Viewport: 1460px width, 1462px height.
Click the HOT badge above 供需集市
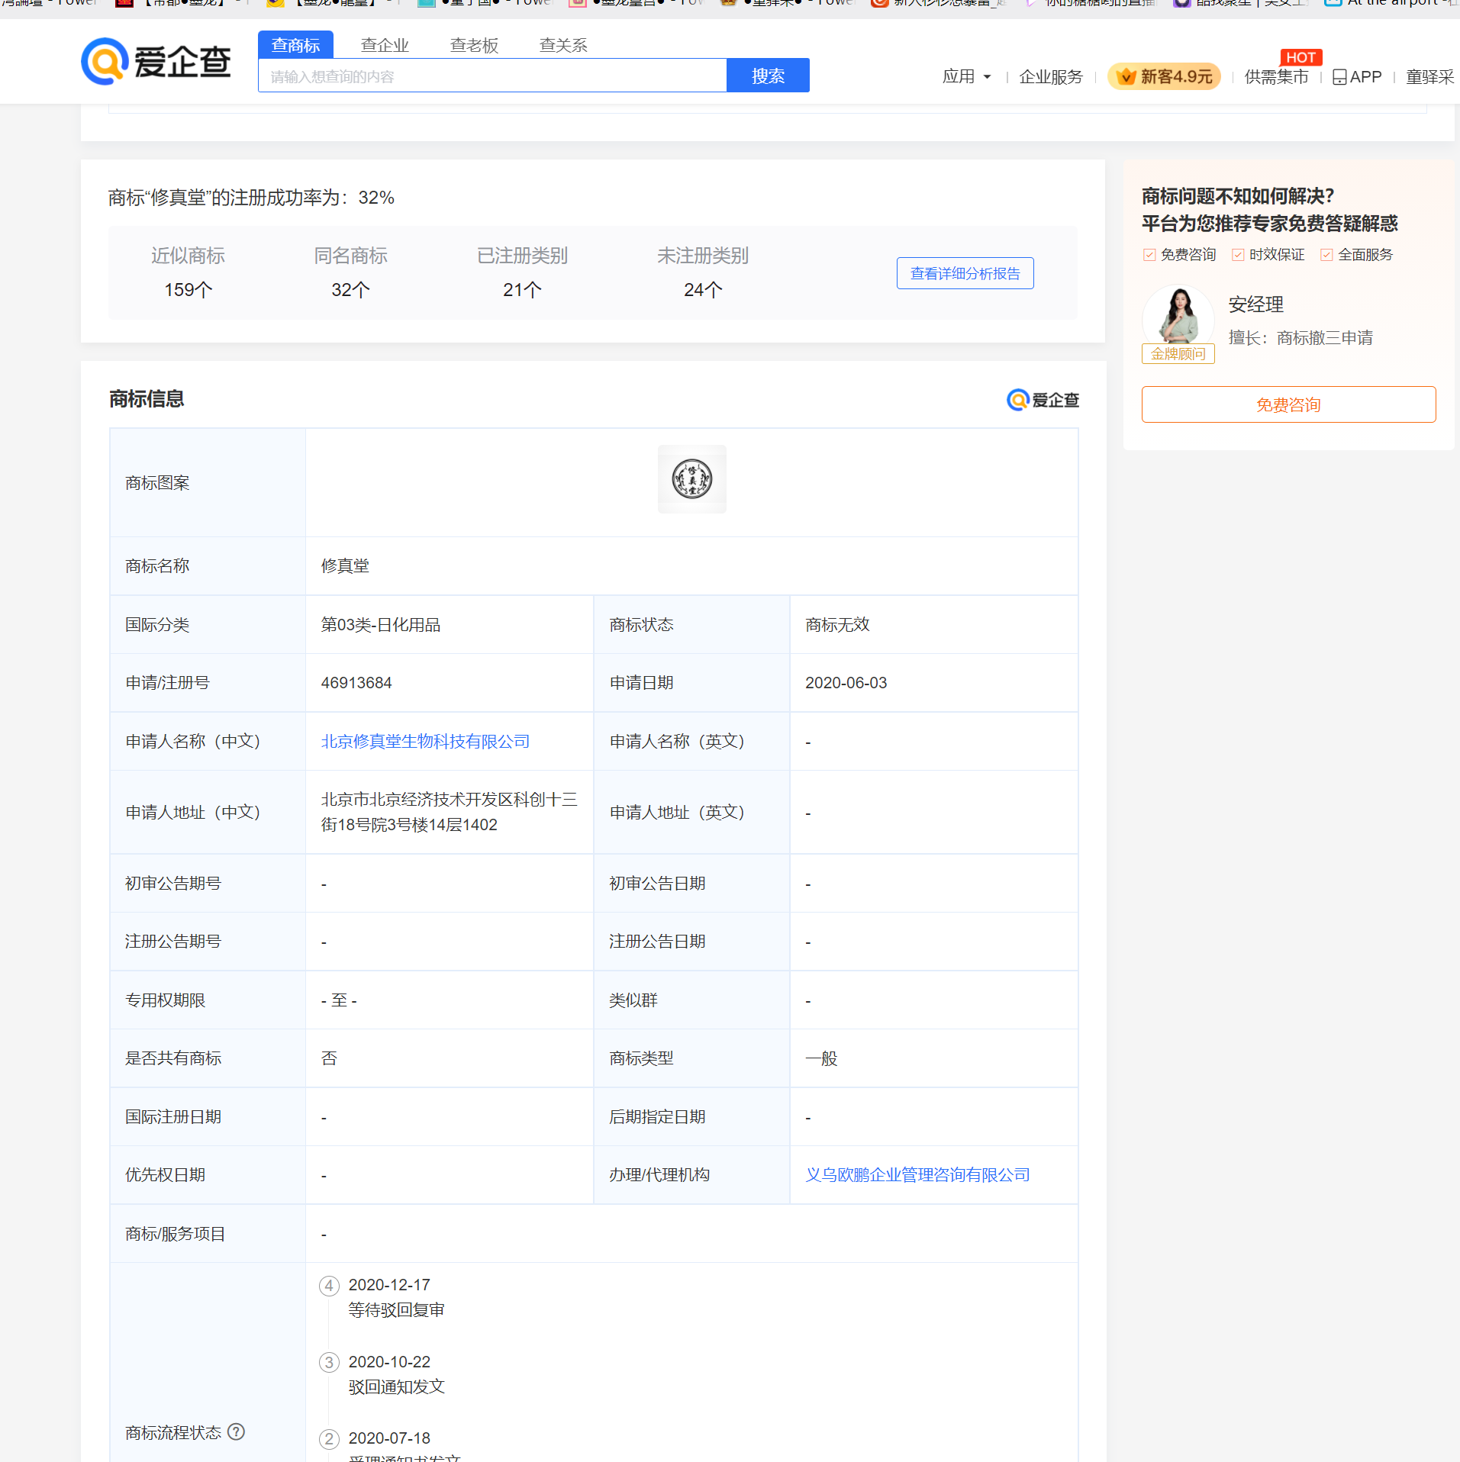tap(1300, 57)
